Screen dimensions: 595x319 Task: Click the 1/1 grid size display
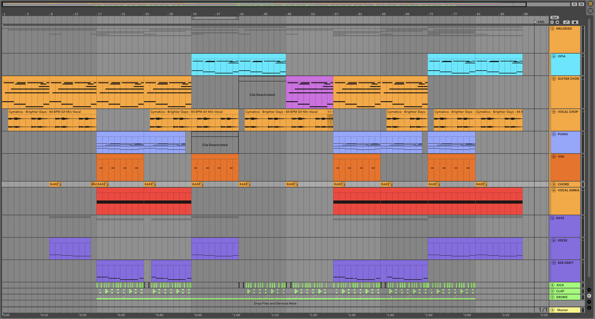[543, 310]
